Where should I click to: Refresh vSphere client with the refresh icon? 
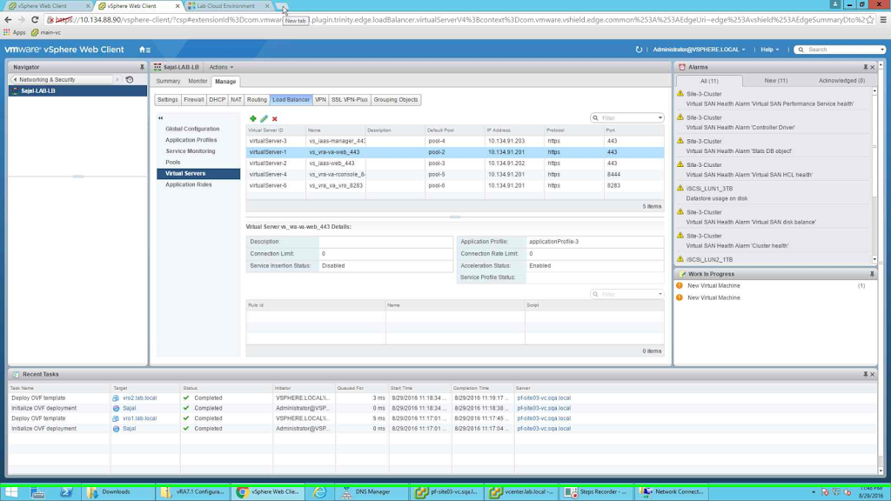pyautogui.click(x=639, y=50)
